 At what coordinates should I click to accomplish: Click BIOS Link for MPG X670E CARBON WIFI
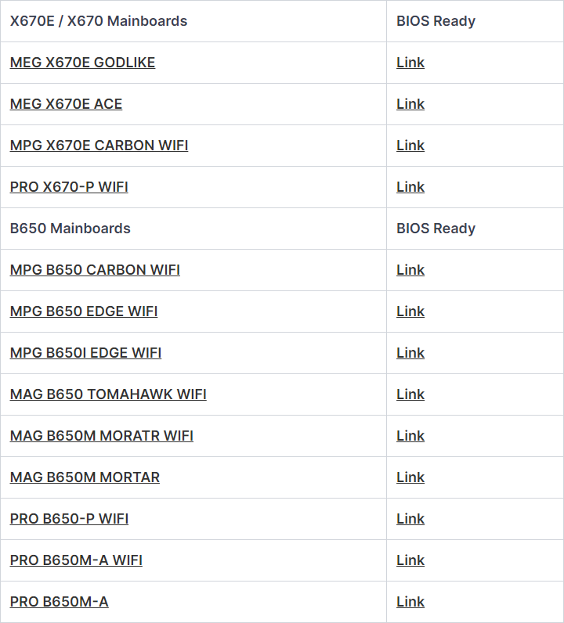click(x=410, y=146)
